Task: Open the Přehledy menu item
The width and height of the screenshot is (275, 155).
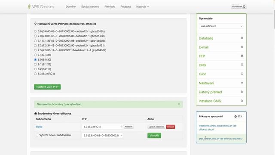Action: 110,6
